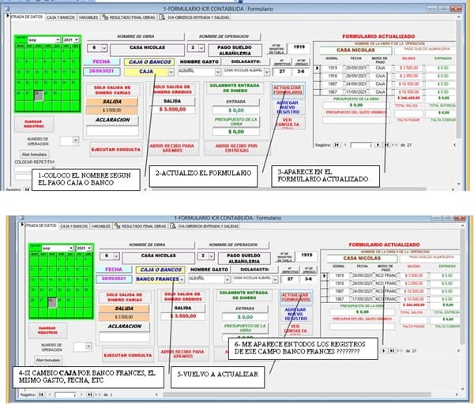Click 'Abrir formulario' button in upper window
The width and height of the screenshot is (474, 404).
[x=35, y=155]
